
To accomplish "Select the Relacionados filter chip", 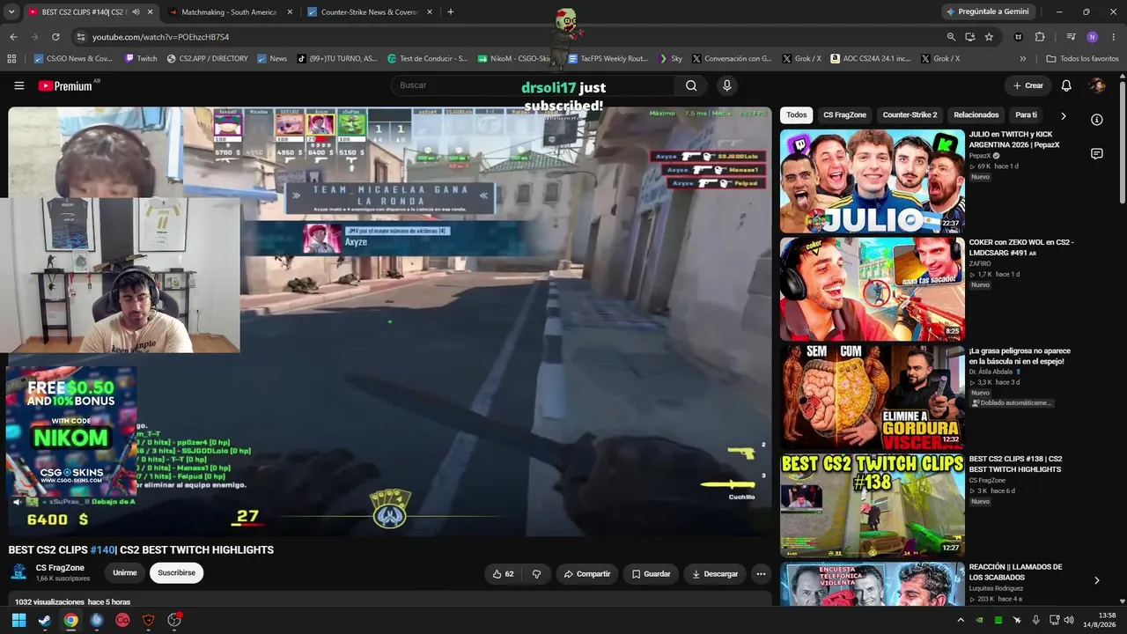I will tap(976, 115).
